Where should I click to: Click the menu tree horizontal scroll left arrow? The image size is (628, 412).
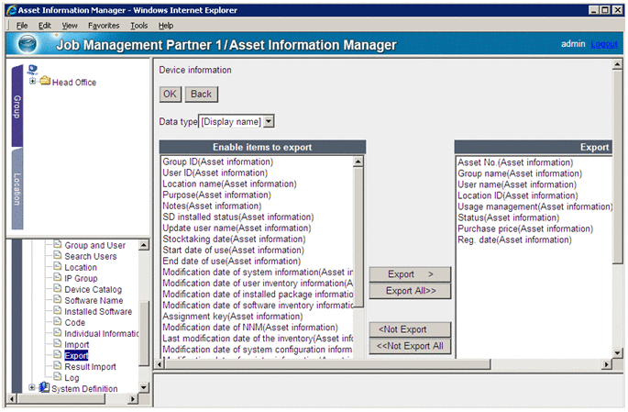tap(12, 399)
